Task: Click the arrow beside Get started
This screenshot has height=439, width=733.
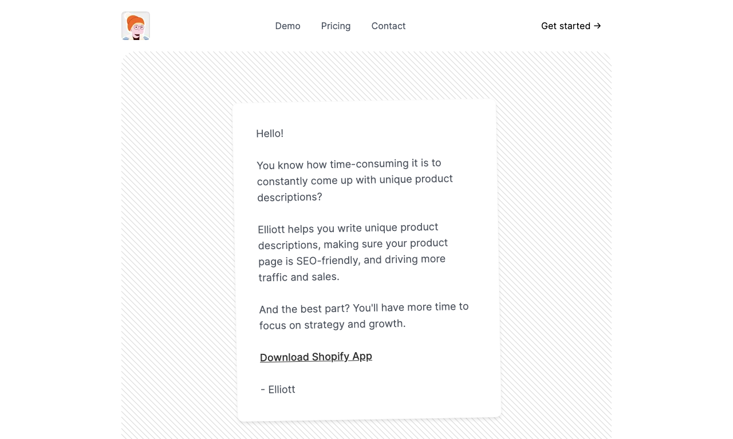Action: (597, 26)
